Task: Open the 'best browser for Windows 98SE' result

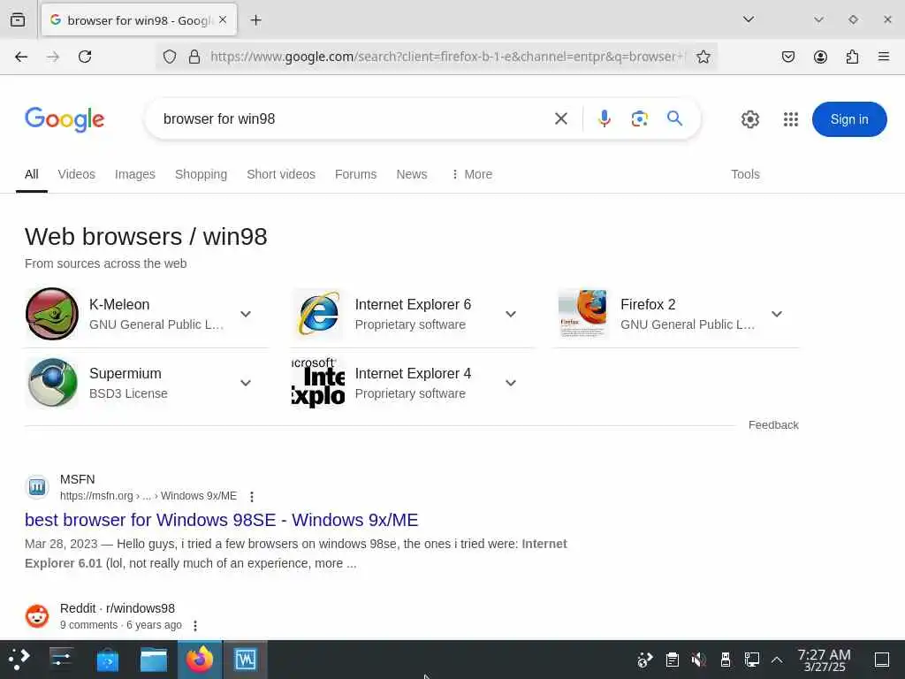Action: 222,520
